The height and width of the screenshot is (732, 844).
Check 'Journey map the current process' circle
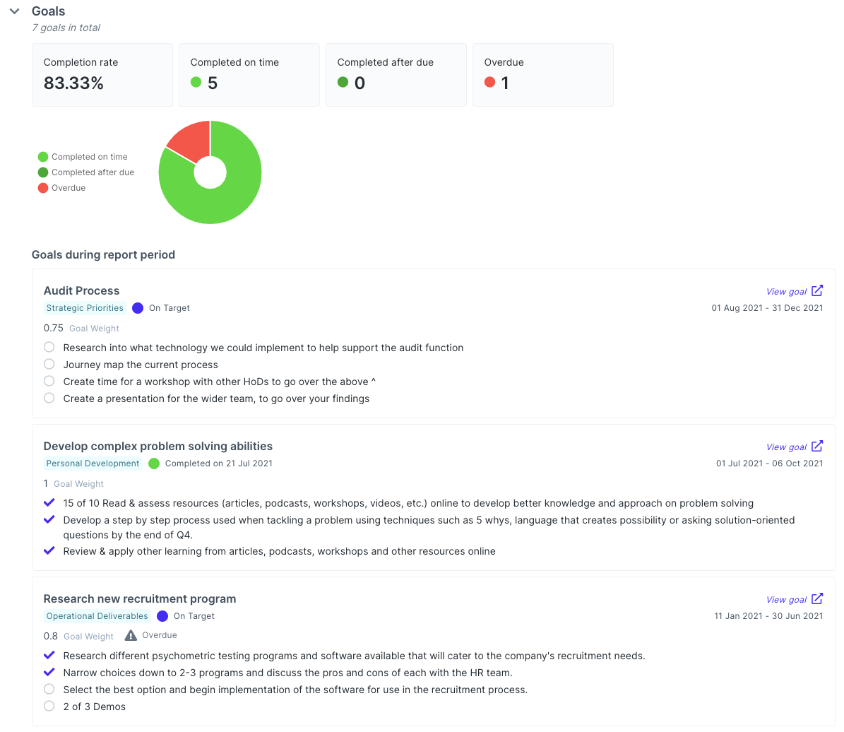tap(49, 364)
